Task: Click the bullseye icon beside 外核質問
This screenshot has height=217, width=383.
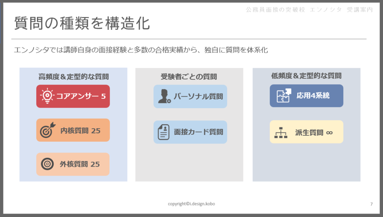Action: point(47,164)
